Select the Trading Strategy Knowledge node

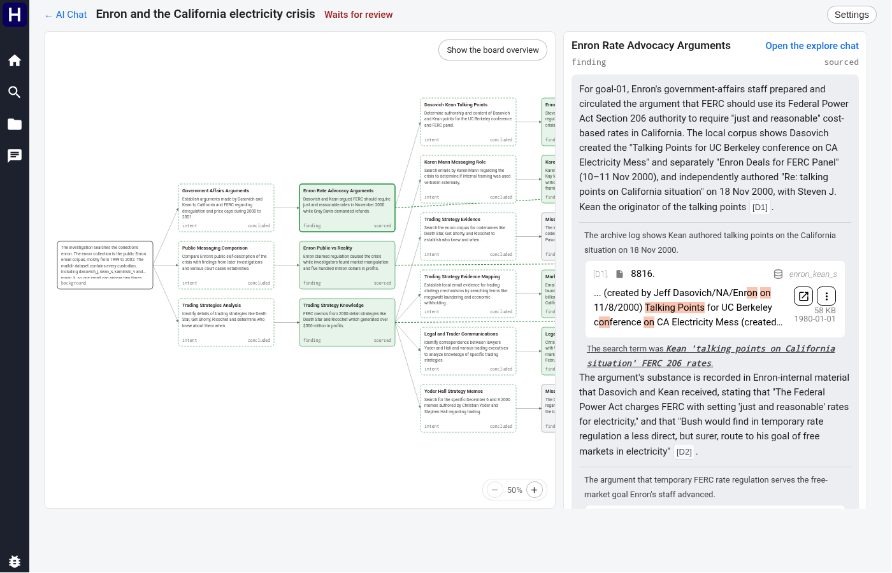point(347,323)
